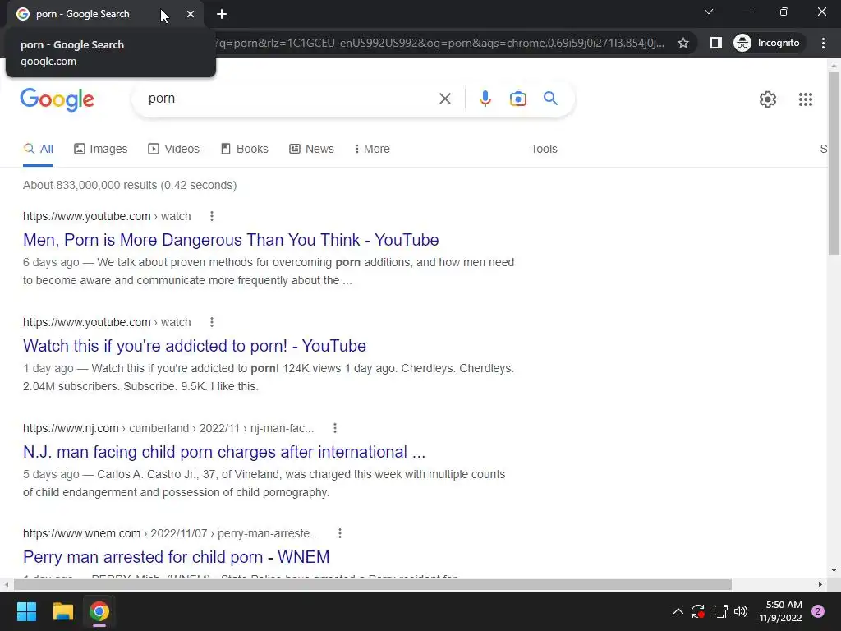Open network tray icon

tap(720, 611)
